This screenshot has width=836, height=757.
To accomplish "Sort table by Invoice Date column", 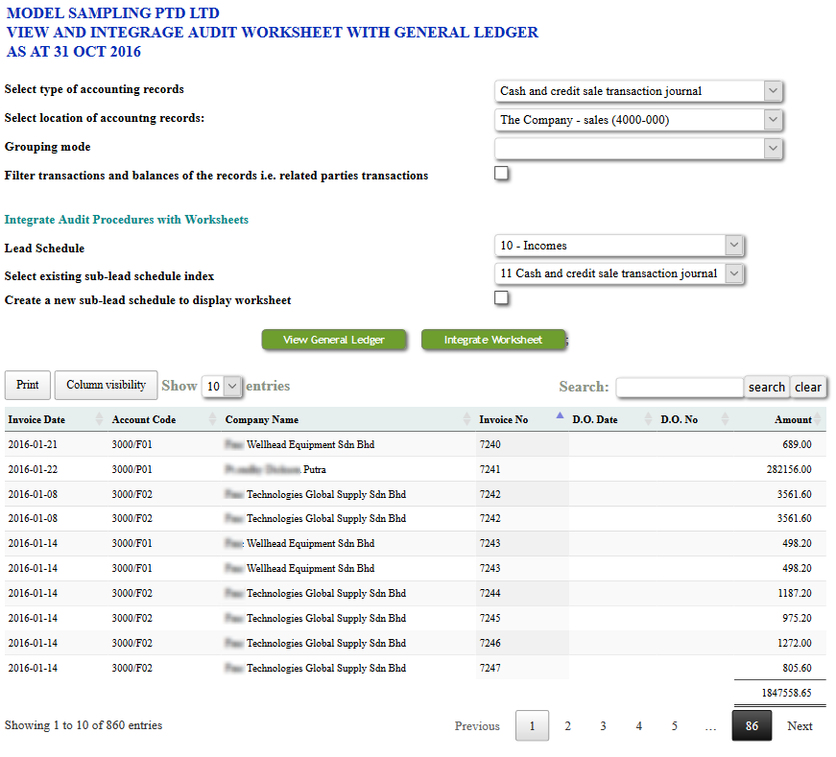I will [36, 419].
